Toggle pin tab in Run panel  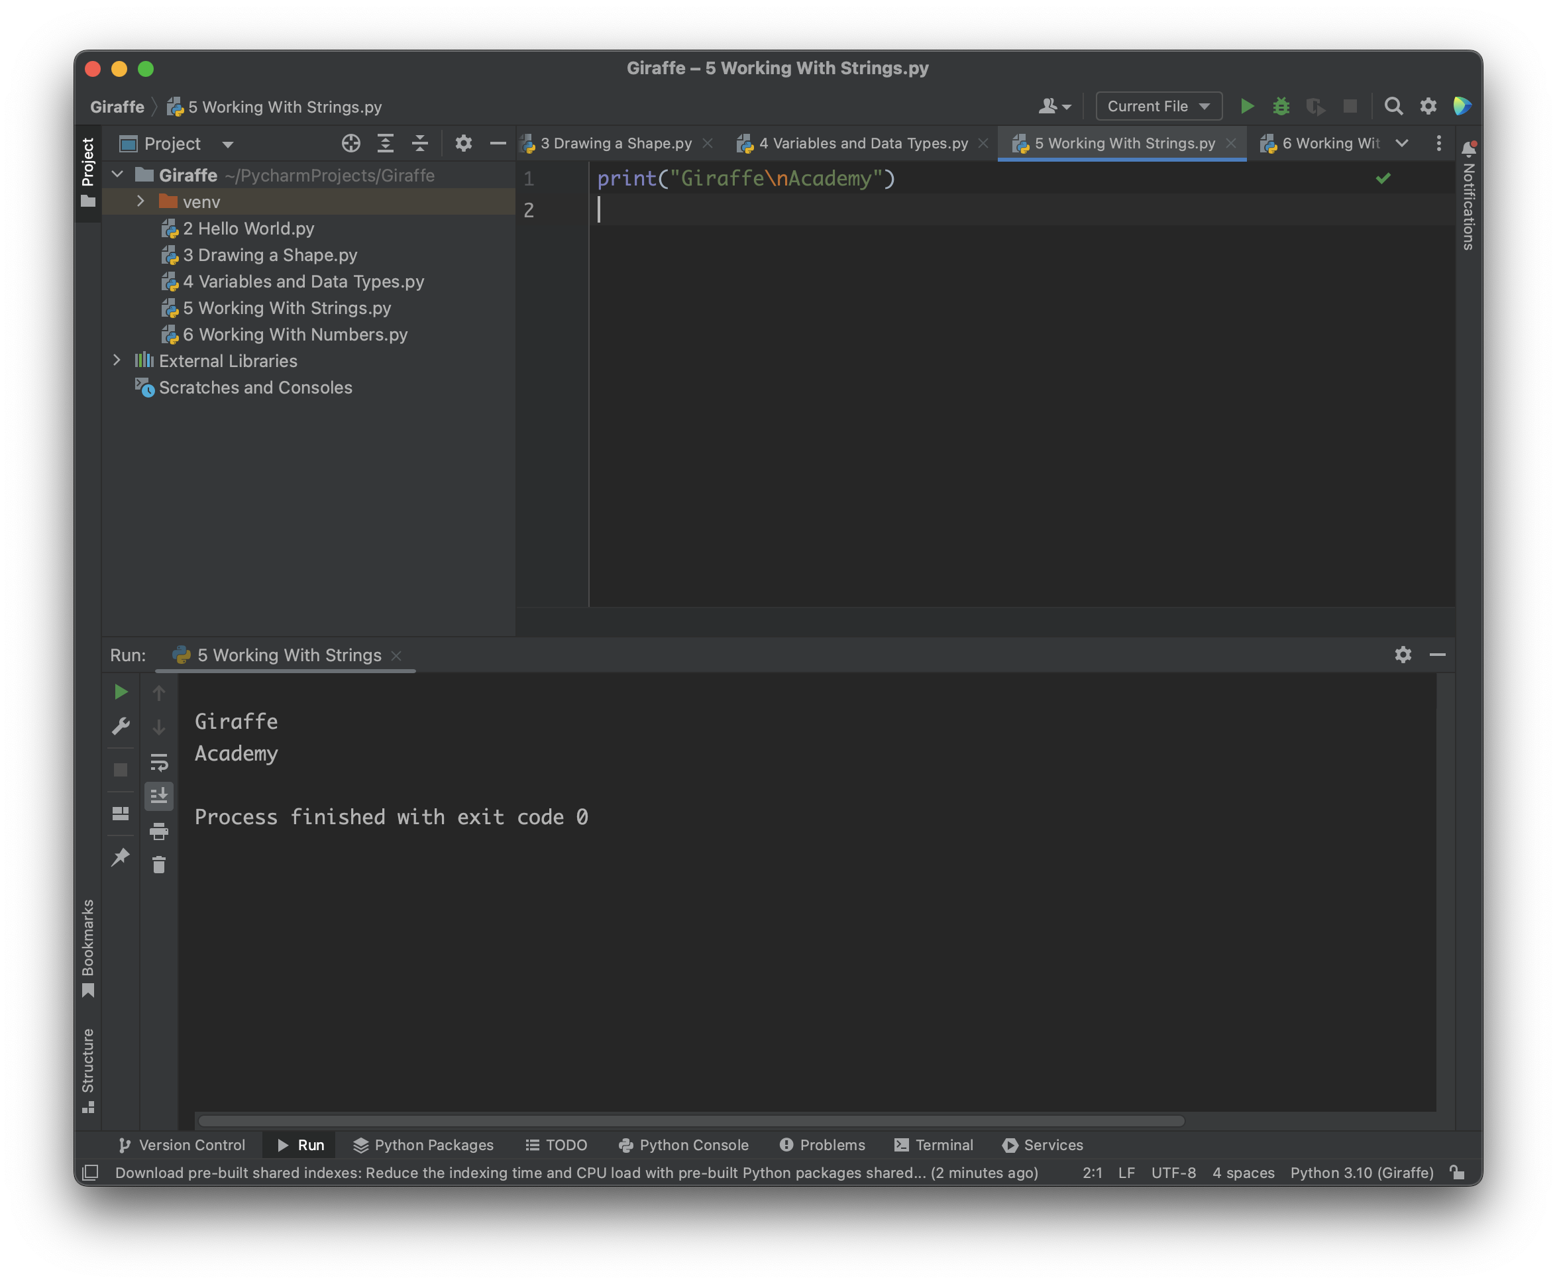[121, 857]
